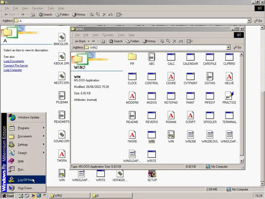Select the MSDOS application icon
The height and width of the screenshot is (199, 265).
pyautogui.click(x=152, y=96)
